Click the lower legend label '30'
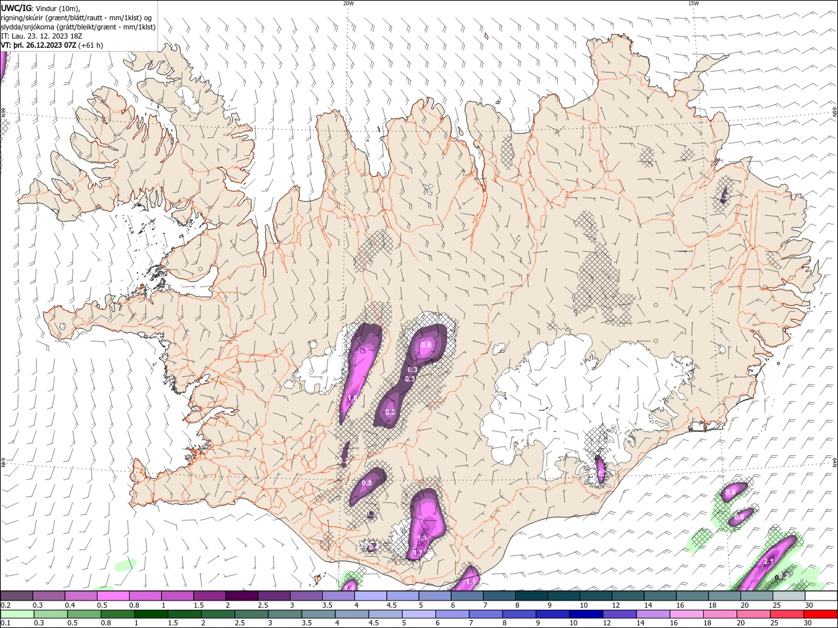 (x=807, y=623)
